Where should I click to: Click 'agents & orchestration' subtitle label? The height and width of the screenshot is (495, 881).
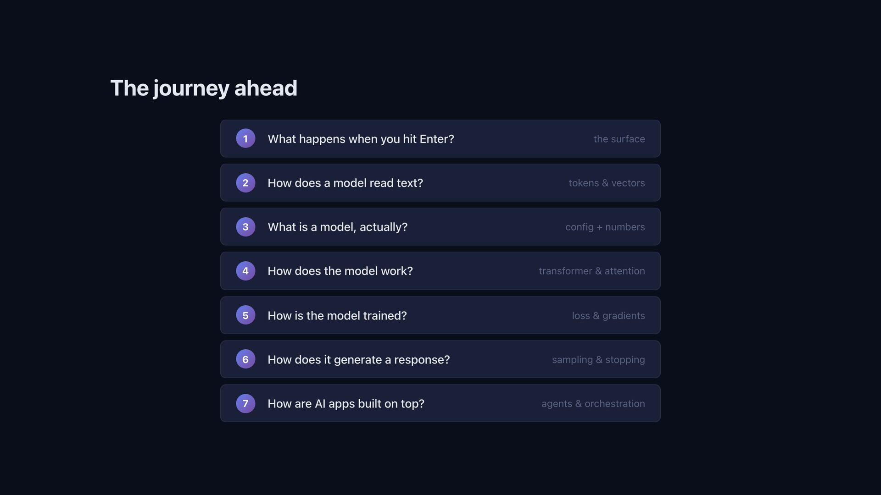tap(593, 403)
